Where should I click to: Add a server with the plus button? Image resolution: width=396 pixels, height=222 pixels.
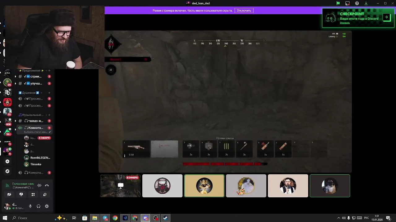click(7, 161)
